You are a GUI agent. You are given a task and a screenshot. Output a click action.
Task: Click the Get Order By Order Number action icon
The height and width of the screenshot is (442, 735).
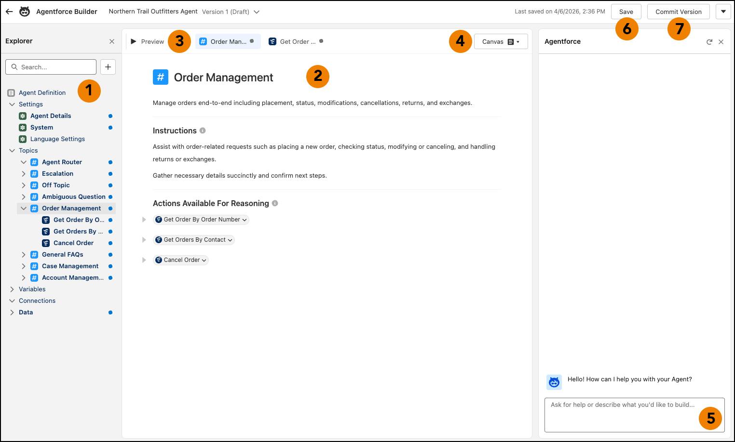pyautogui.click(x=158, y=220)
